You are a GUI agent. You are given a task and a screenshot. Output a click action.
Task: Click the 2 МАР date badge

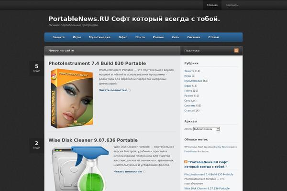(x=37, y=145)
